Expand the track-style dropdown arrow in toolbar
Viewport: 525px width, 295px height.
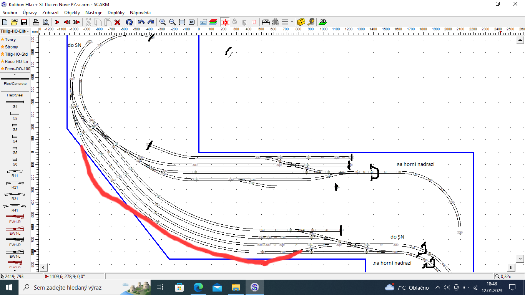point(292,22)
